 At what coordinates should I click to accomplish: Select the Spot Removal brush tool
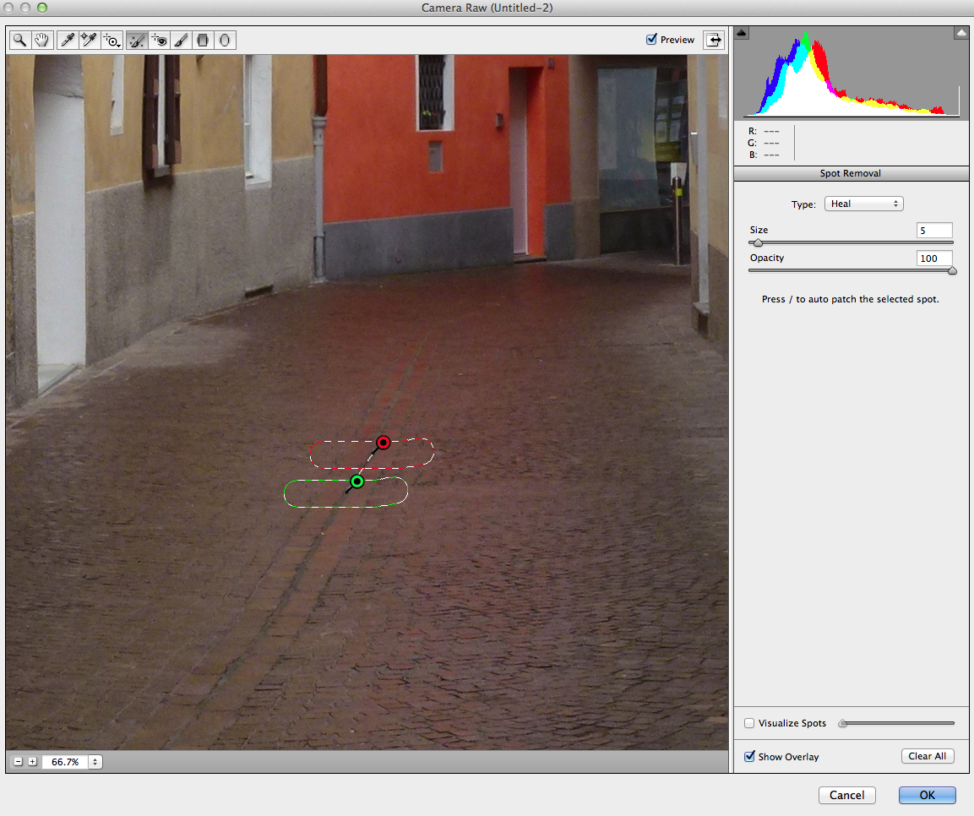(x=137, y=41)
